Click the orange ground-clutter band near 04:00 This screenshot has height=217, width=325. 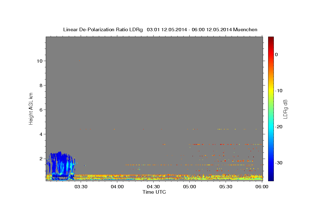pos(117,175)
